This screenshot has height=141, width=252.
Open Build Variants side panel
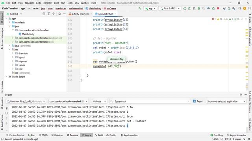tap(2, 121)
